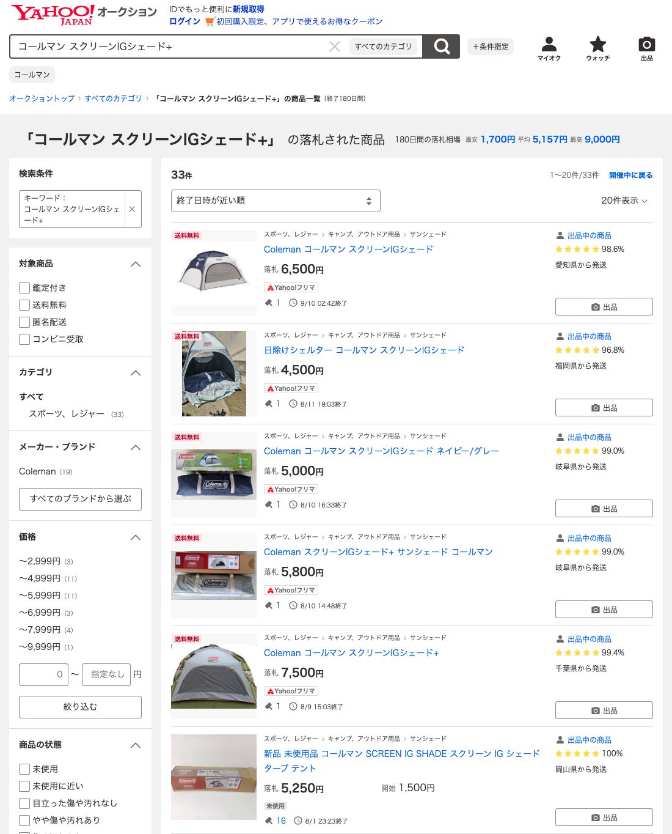The height and width of the screenshot is (834, 672).
Task: Click the bid gavel icon in 5,250円 listing
Action: [x=269, y=821]
